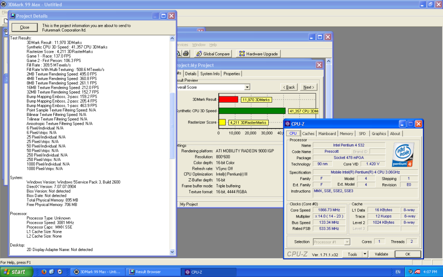Click the print preview magnifier icon in Result Browser
The height and width of the screenshot is (277, 443).
(179, 54)
